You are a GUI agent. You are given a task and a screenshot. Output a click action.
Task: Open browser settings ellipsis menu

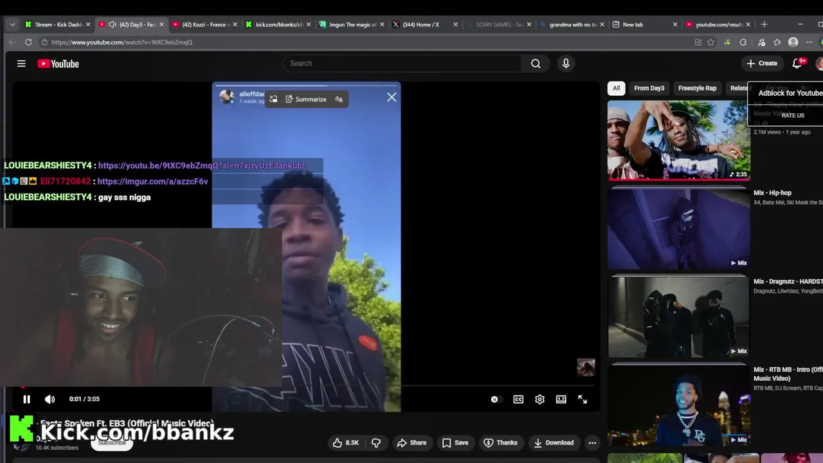809,42
